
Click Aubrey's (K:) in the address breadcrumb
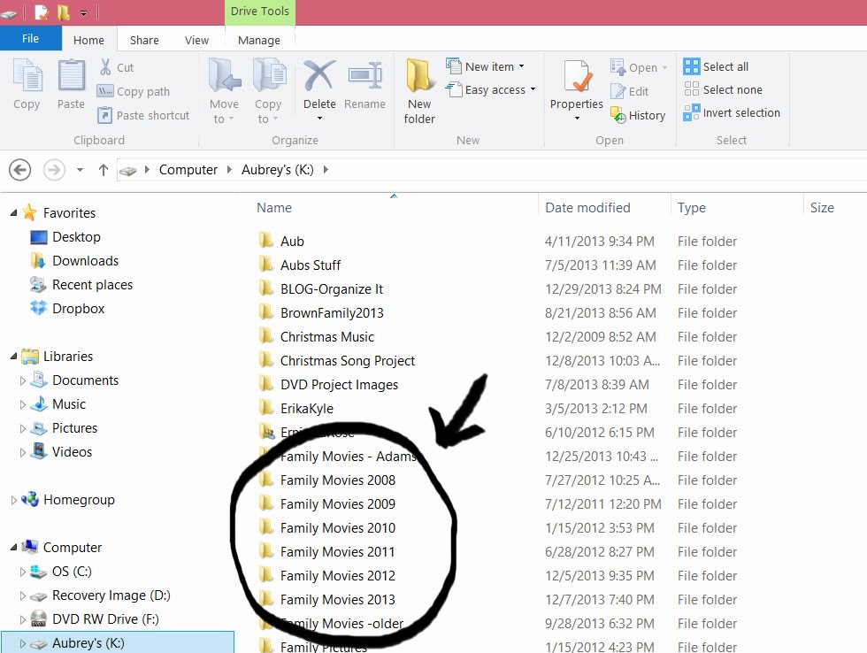point(278,170)
